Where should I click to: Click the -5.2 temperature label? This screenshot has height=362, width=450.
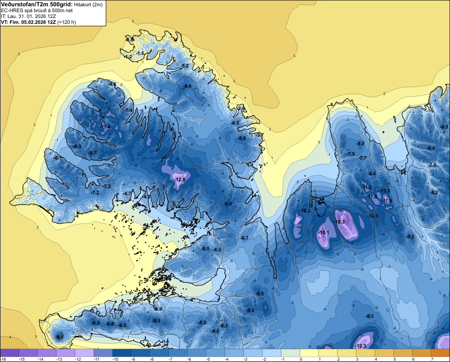click(184, 66)
